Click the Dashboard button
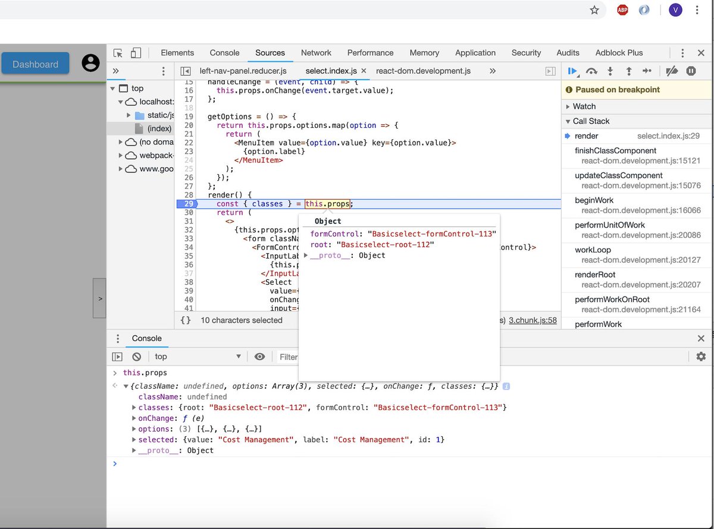Screen dimensions: 714x529 [x=35, y=64]
